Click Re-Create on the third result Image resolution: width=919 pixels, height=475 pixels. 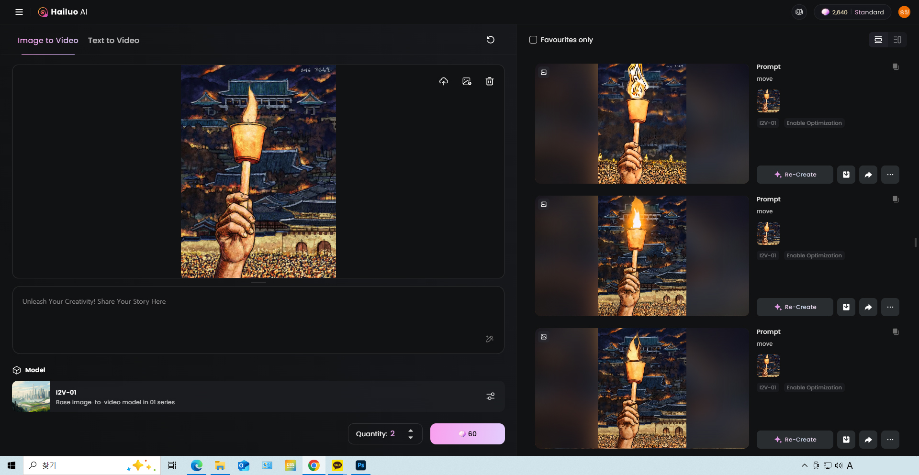(795, 440)
